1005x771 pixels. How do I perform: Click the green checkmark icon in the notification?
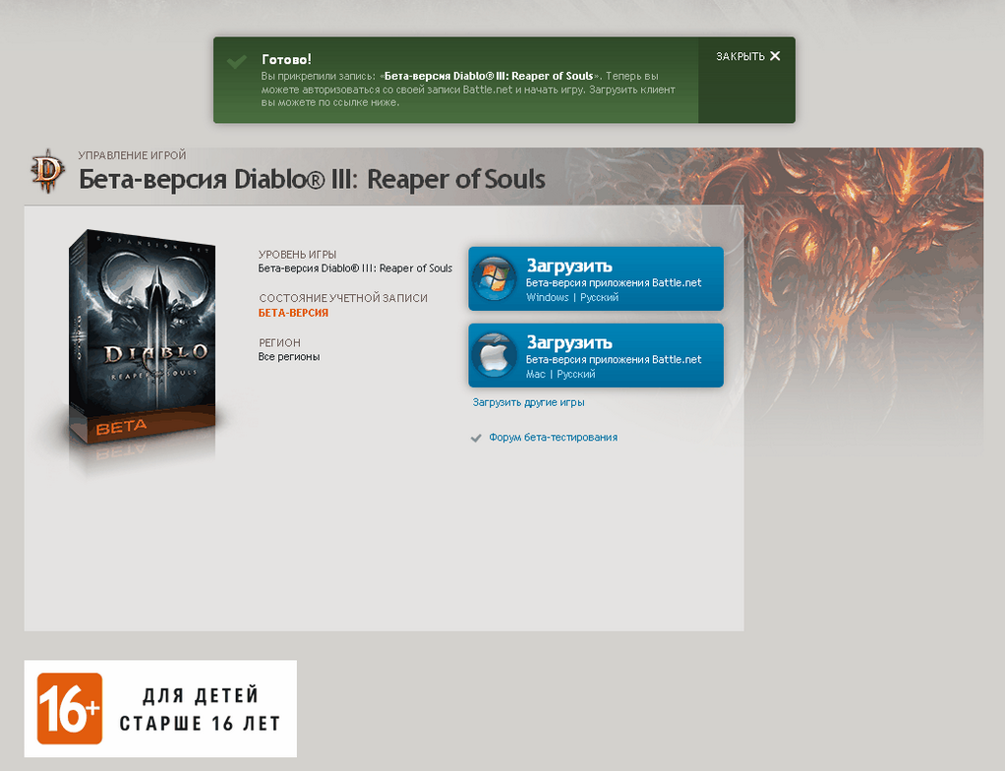(x=237, y=62)
